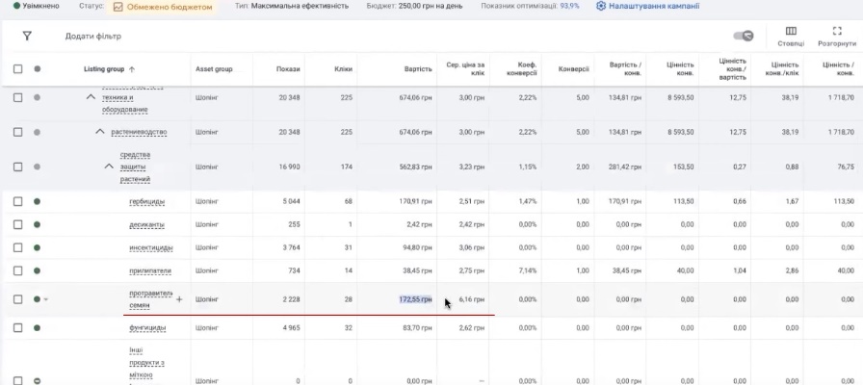
Task: Click the plus icon beside протравители семян
Action: click(x=178, y=299)
